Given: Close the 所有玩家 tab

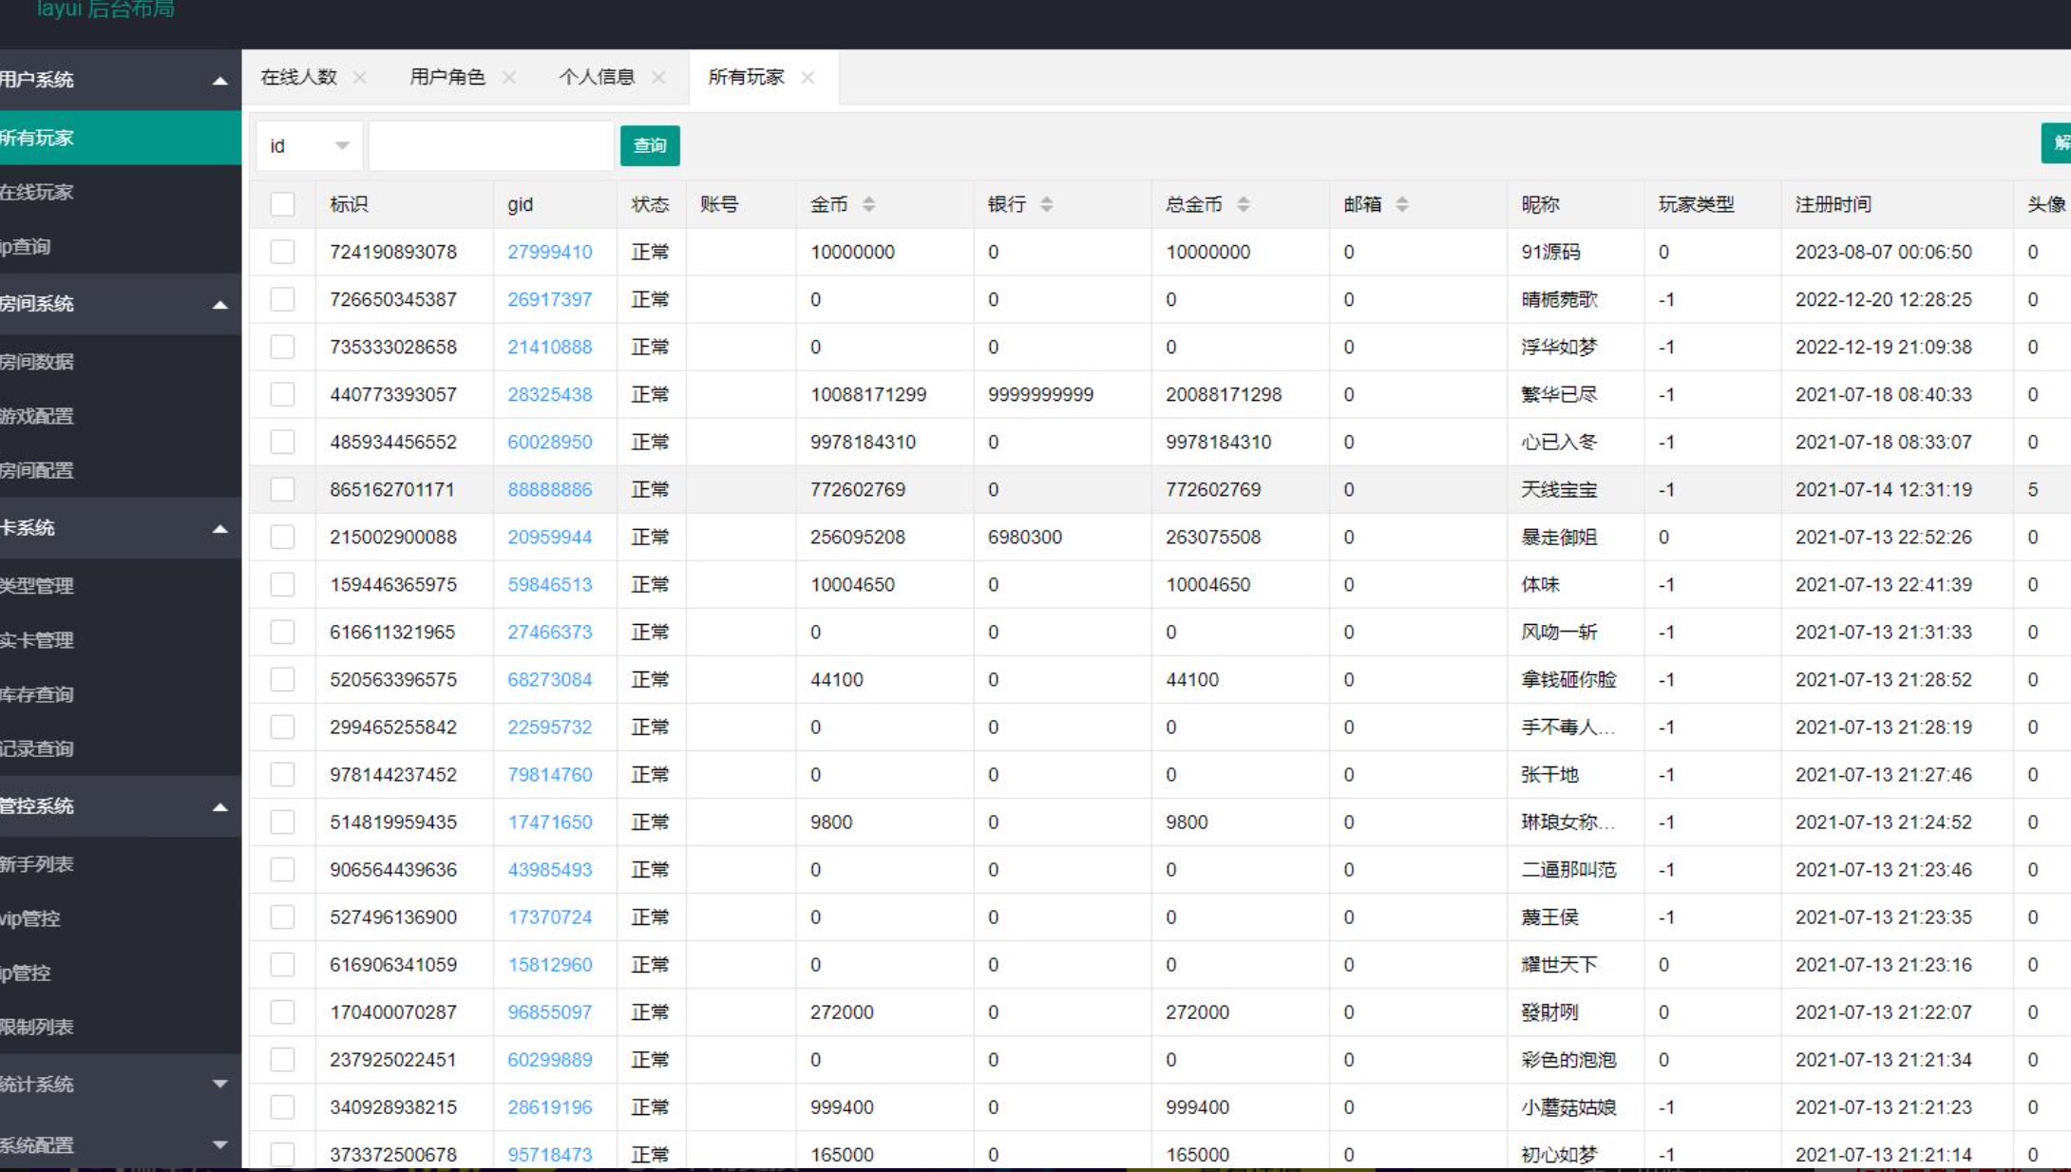Looking at the screenshot, I should tap(807, 78).
